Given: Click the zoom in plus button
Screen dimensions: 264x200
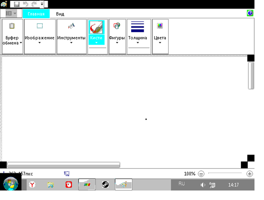Looking at the screenshot, I should click(249, 174).
